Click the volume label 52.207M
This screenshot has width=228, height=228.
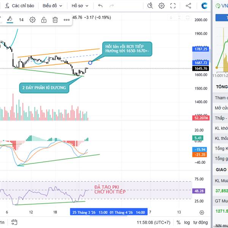[201, 118]
